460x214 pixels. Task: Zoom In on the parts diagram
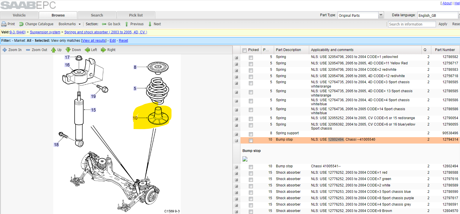coord(12,50)
